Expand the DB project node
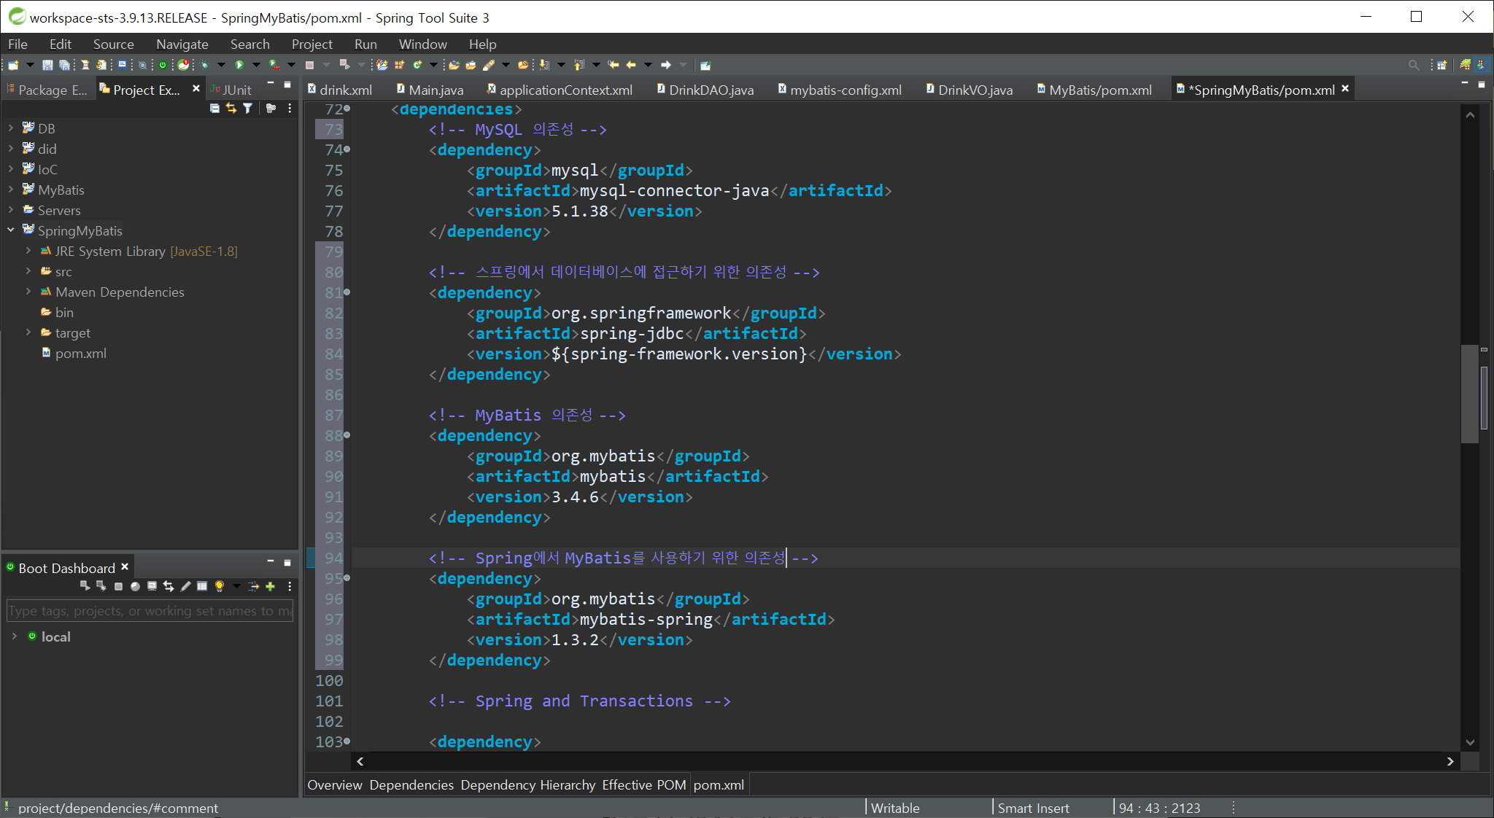 [x=11, y=128]
